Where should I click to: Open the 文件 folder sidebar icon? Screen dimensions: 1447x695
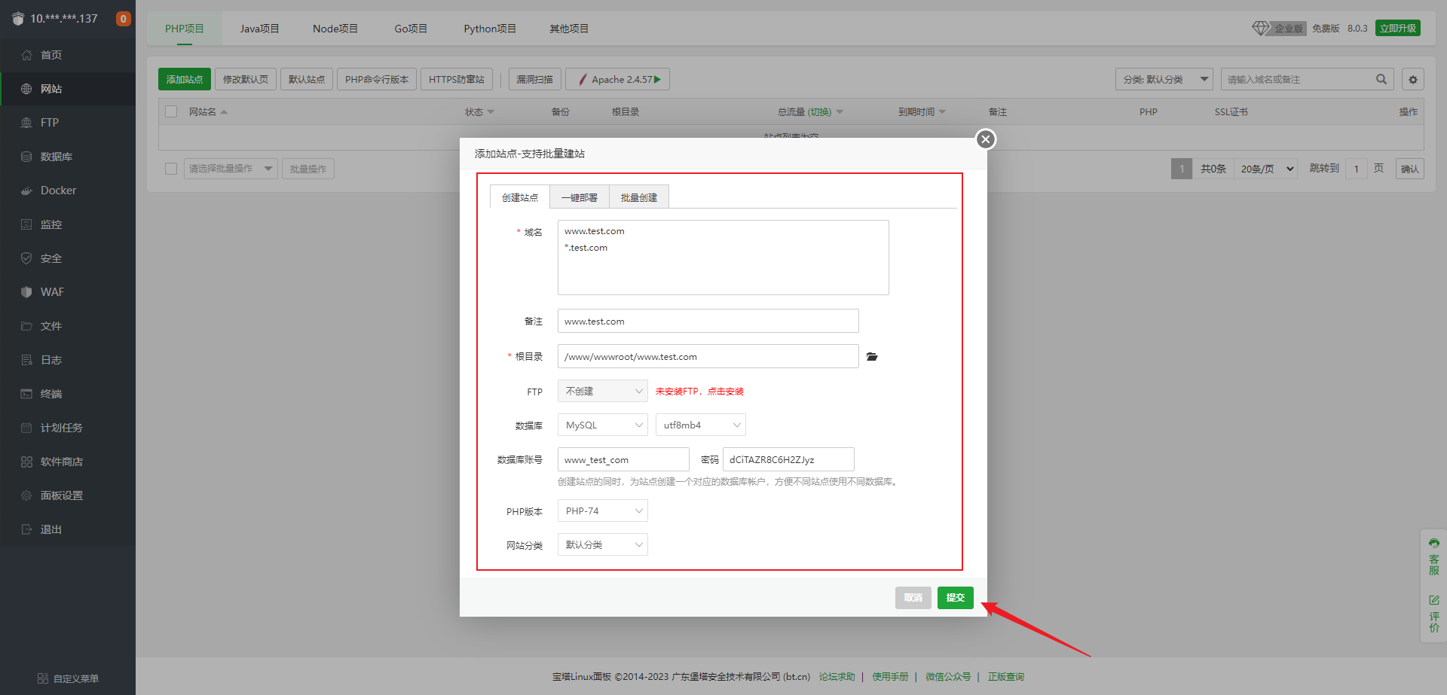coord(26,326)
